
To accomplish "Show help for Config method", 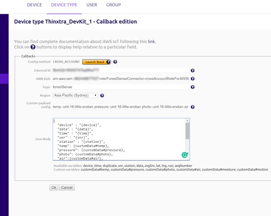I will (x=115, y=62).
